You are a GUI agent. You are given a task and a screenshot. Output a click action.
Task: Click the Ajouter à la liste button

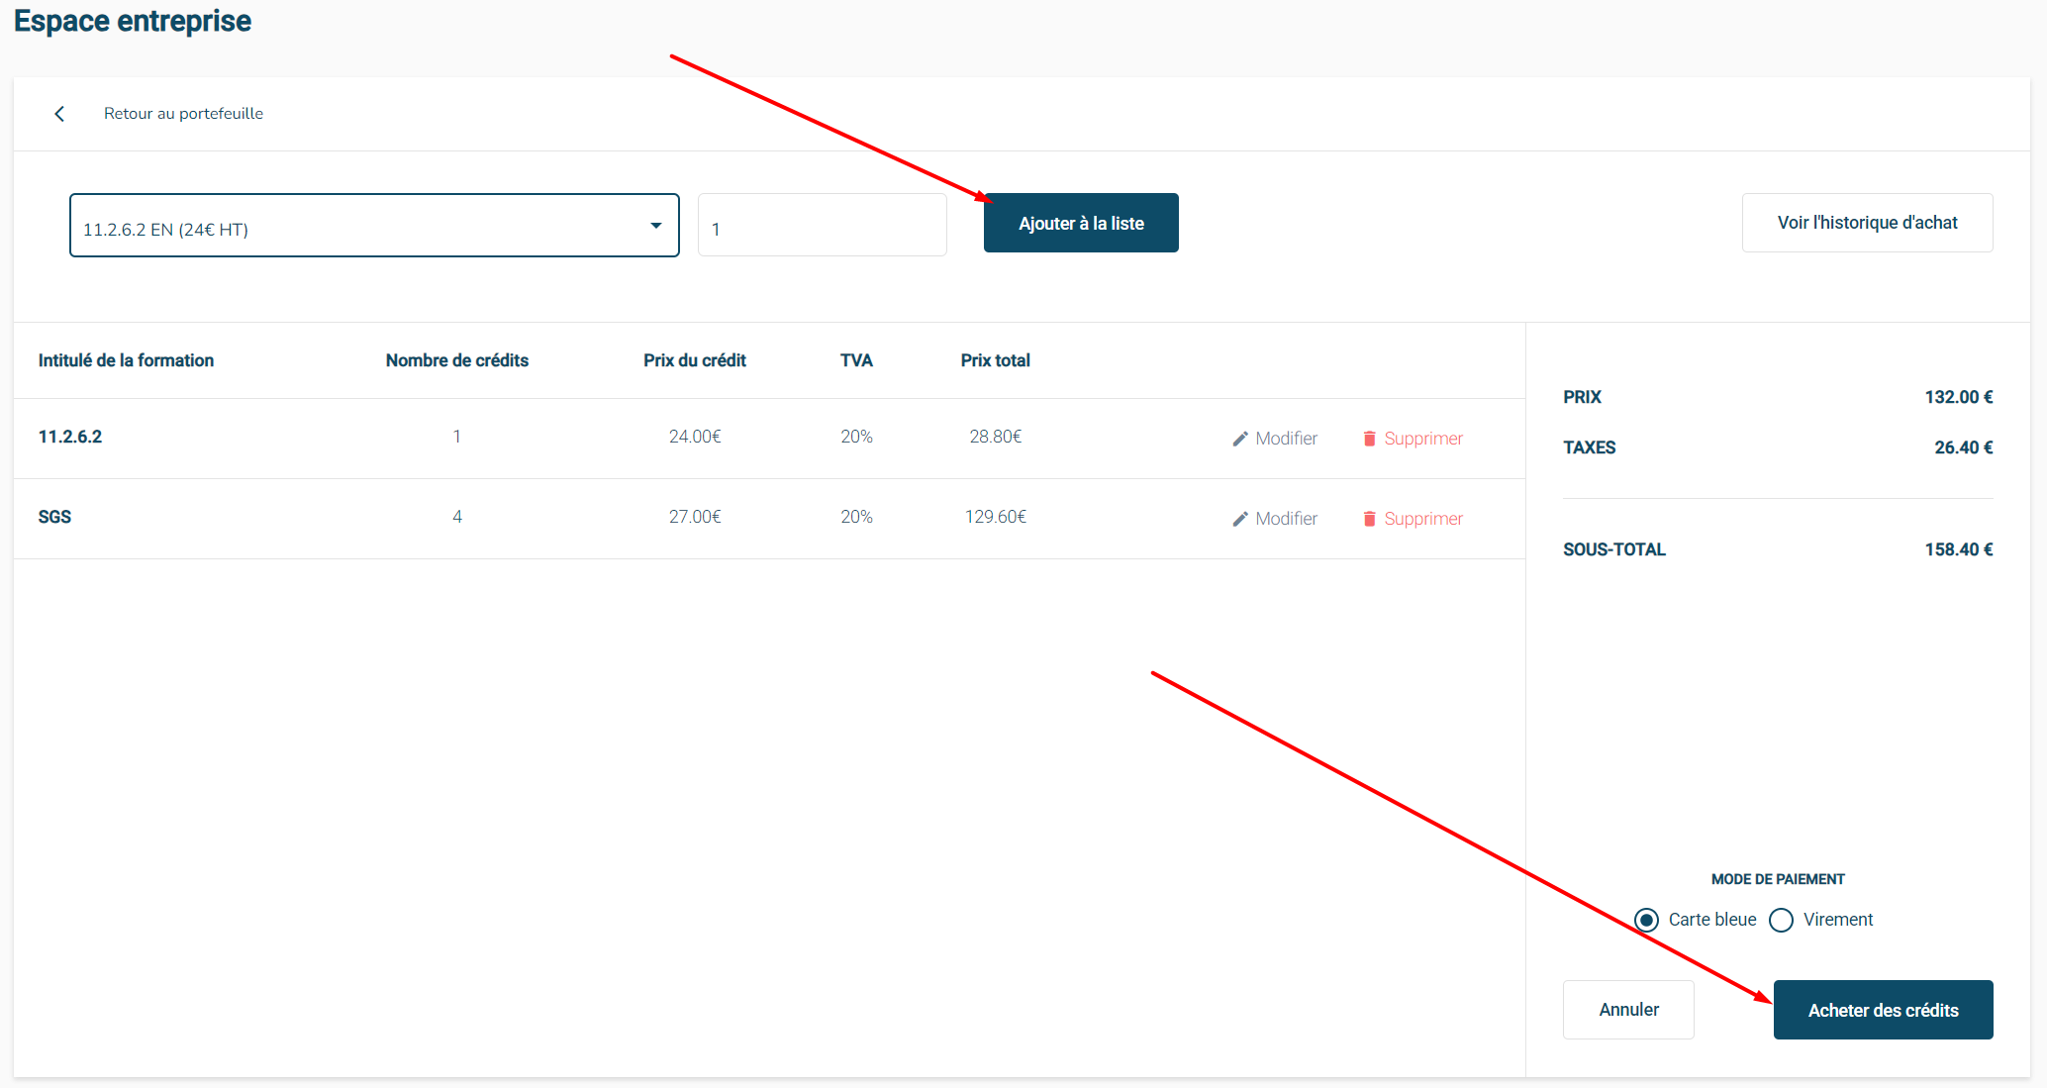click(x=1081, y=223)
